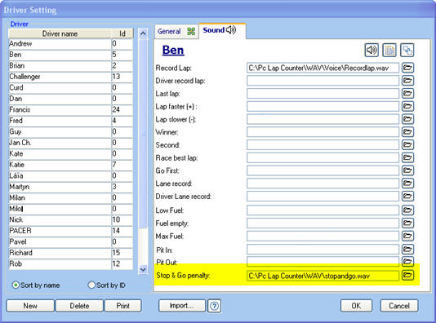Browse file for Lane record sound

pos(407,184)
